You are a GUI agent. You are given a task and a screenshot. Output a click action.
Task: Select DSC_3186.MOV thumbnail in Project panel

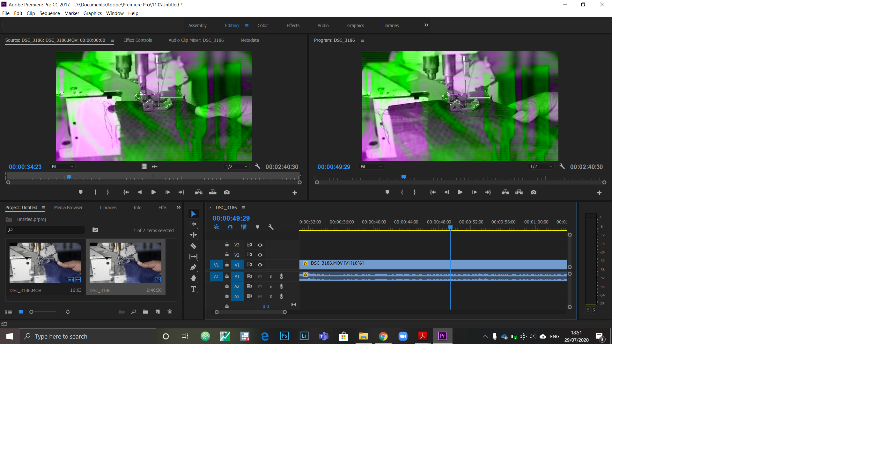[45, 263]
